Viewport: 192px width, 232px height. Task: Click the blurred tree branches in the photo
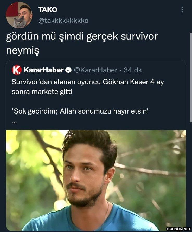tap(150, 170)
